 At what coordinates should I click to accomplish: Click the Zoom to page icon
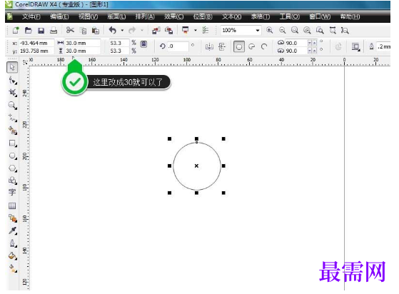[320, 30]
